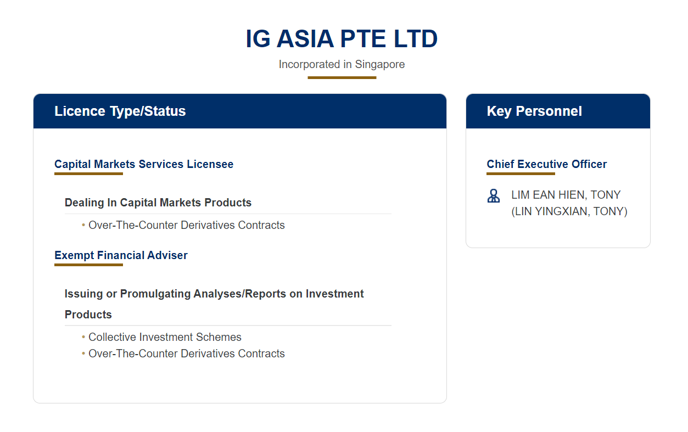Click OTC Derivatives item under Dealing section

point(187,225)
